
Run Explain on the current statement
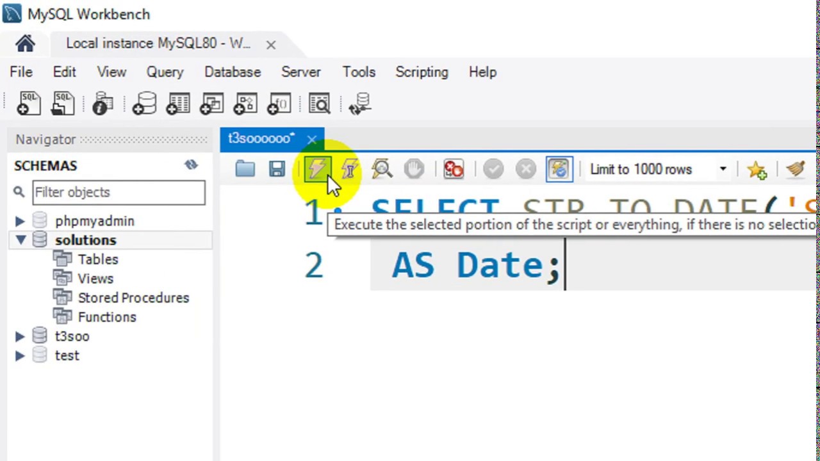(x=382, y=169)
